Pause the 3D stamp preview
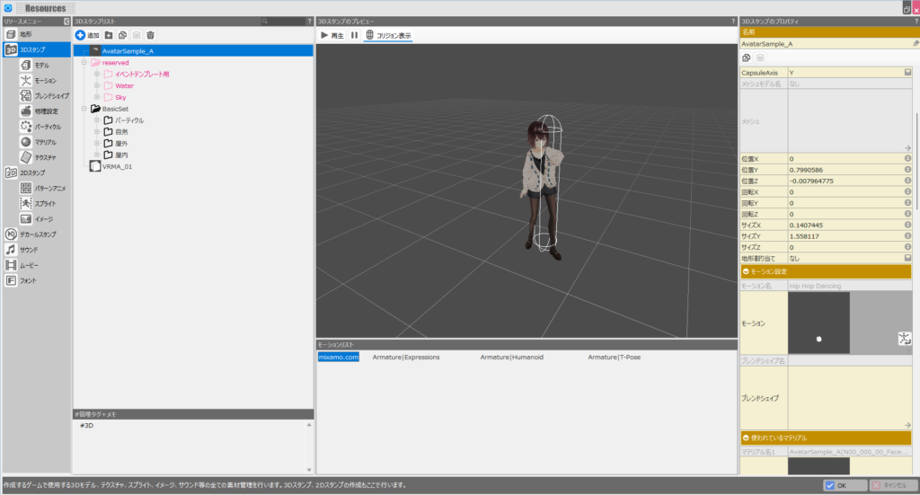The height and width of the screenshot is (495, 920). point(354,35)
